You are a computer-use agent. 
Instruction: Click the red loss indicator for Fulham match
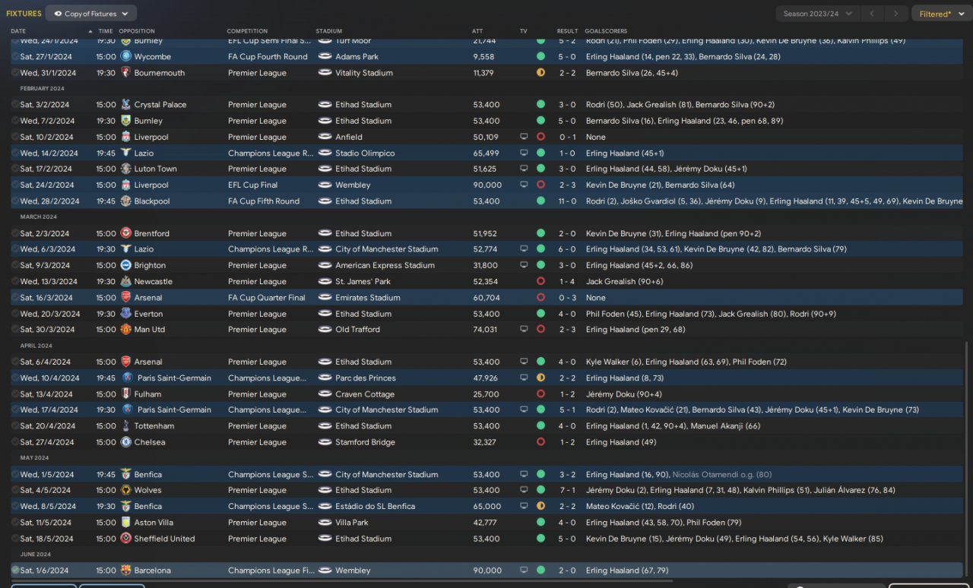point(540,394)
